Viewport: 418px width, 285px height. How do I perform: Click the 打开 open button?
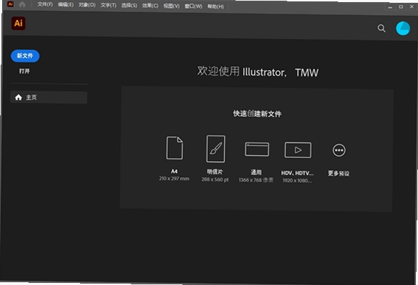click(24, 71)
